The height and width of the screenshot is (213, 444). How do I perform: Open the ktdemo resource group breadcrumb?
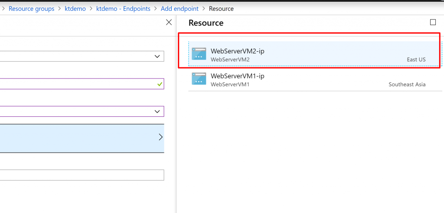[75, 9]
